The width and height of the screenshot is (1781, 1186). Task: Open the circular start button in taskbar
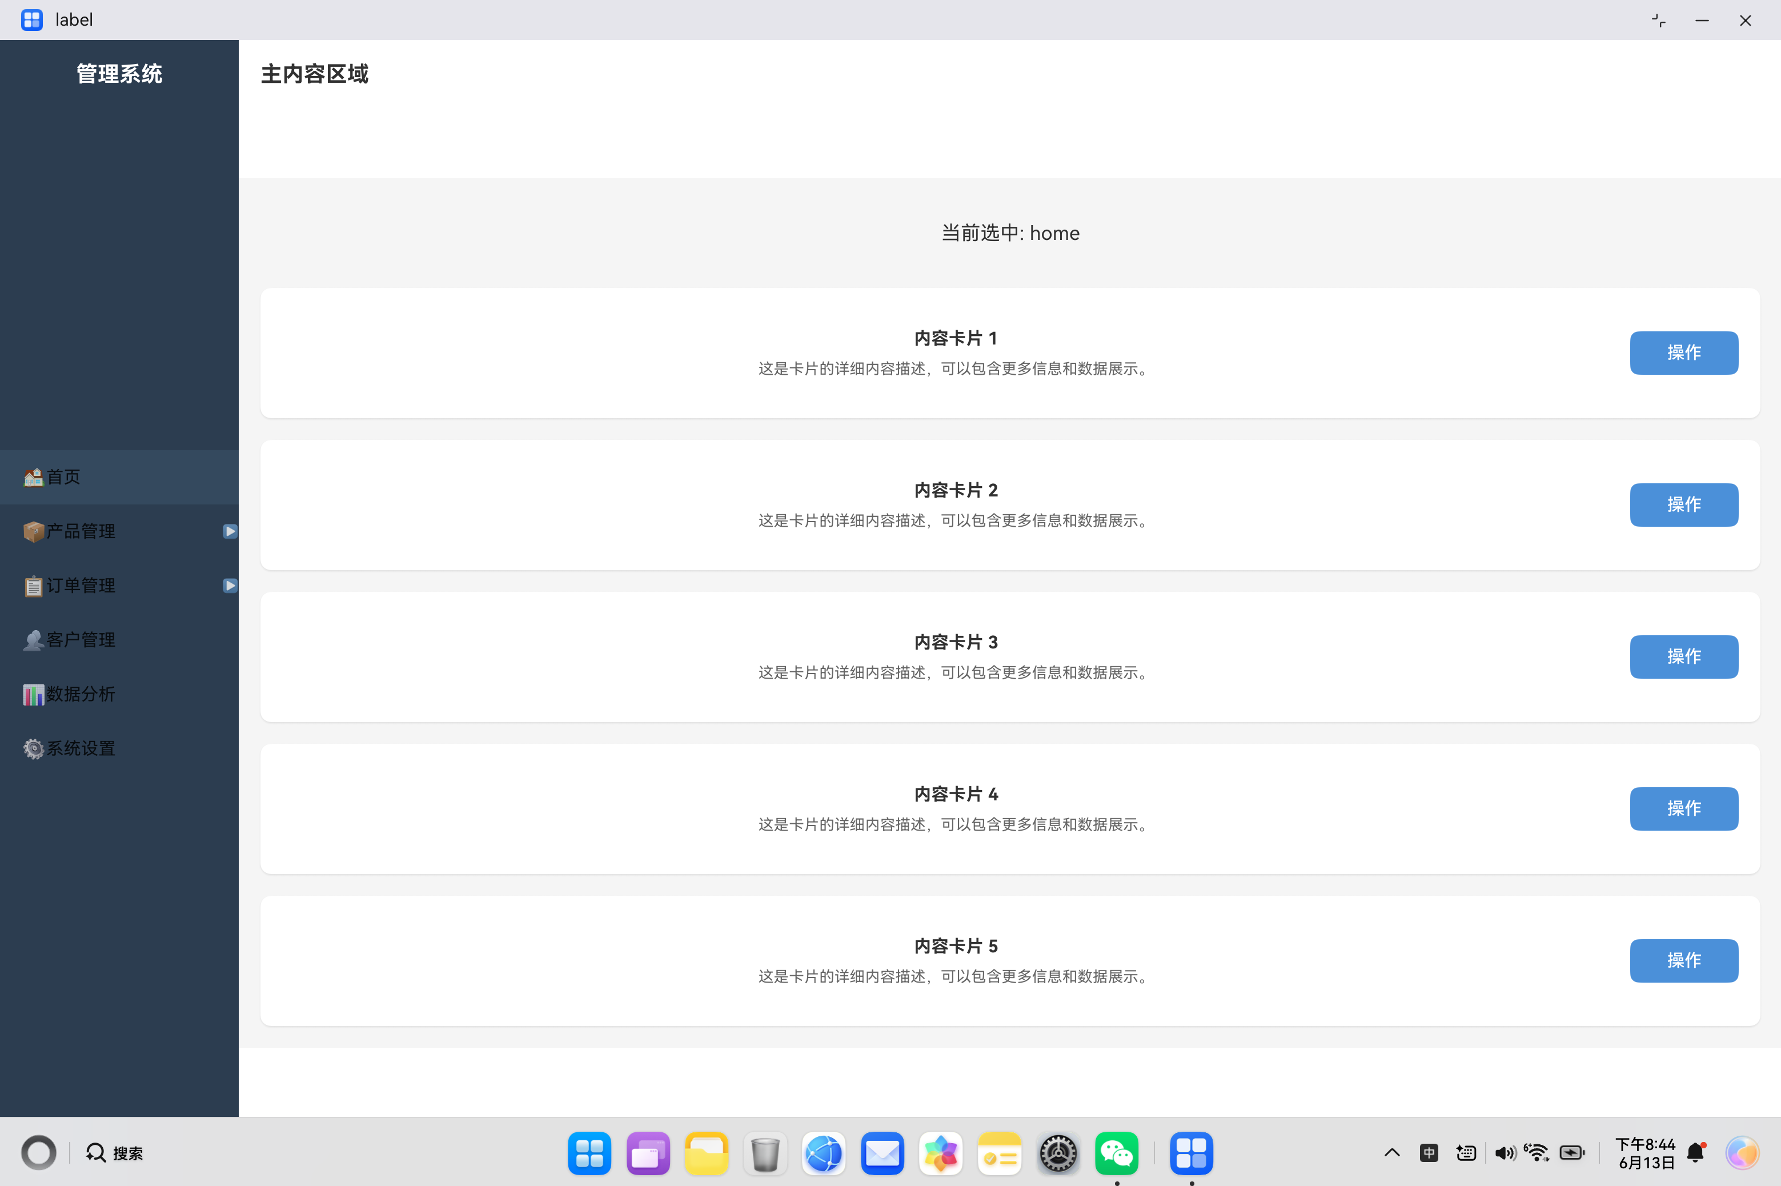tap(39, 1153)
